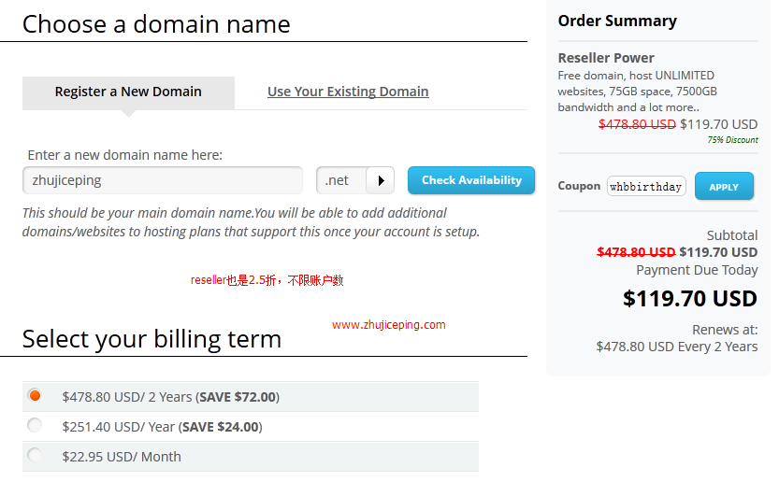The image size is (779, 496).
Task: Click the 75% Discount label
Action: [x=733, y=140]
